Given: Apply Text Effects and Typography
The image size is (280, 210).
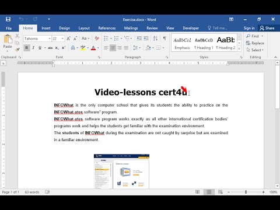Looking at the screenshot, I should pos(73,48).
